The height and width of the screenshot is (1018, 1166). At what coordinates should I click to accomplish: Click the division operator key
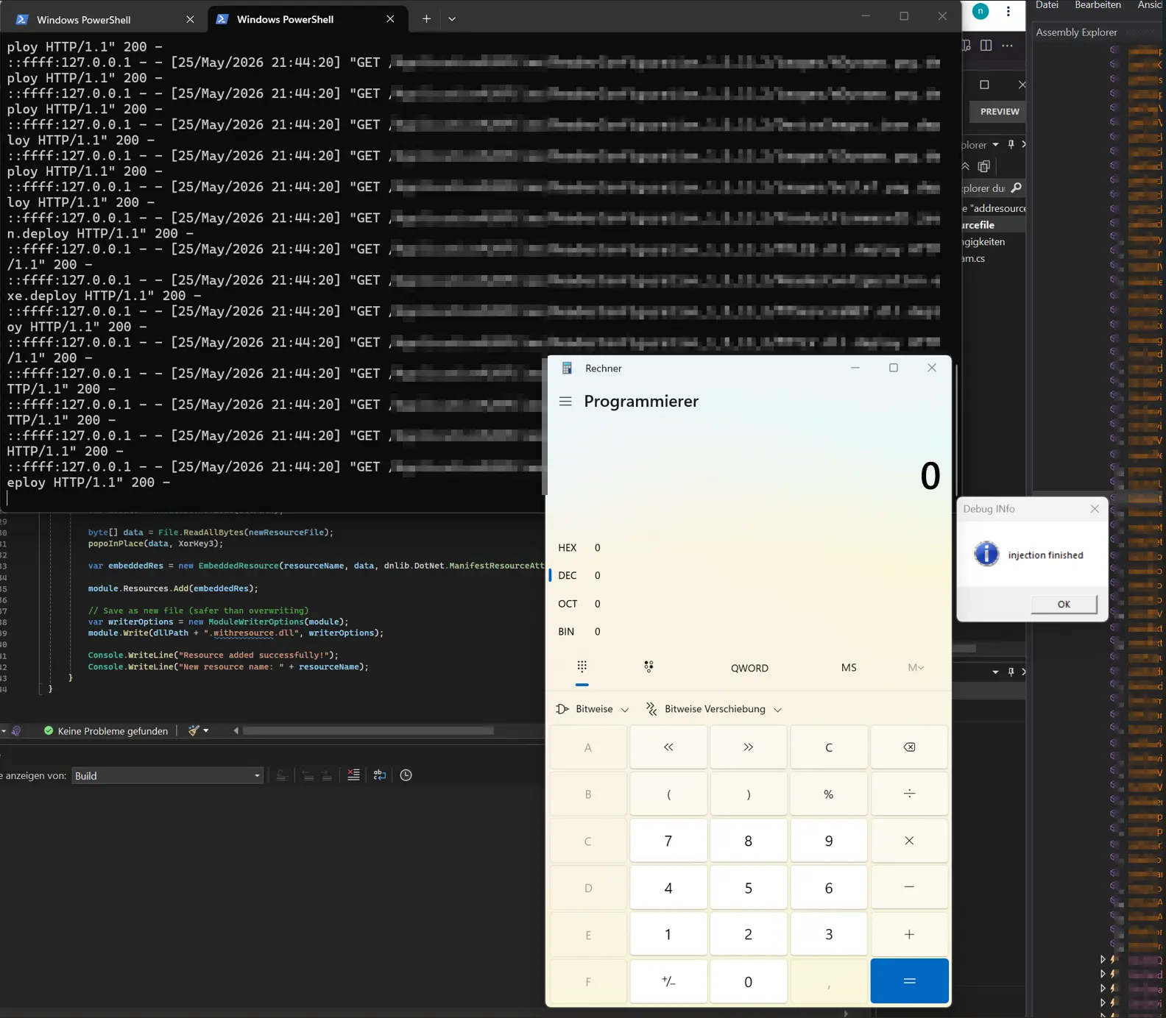(909, 794)
